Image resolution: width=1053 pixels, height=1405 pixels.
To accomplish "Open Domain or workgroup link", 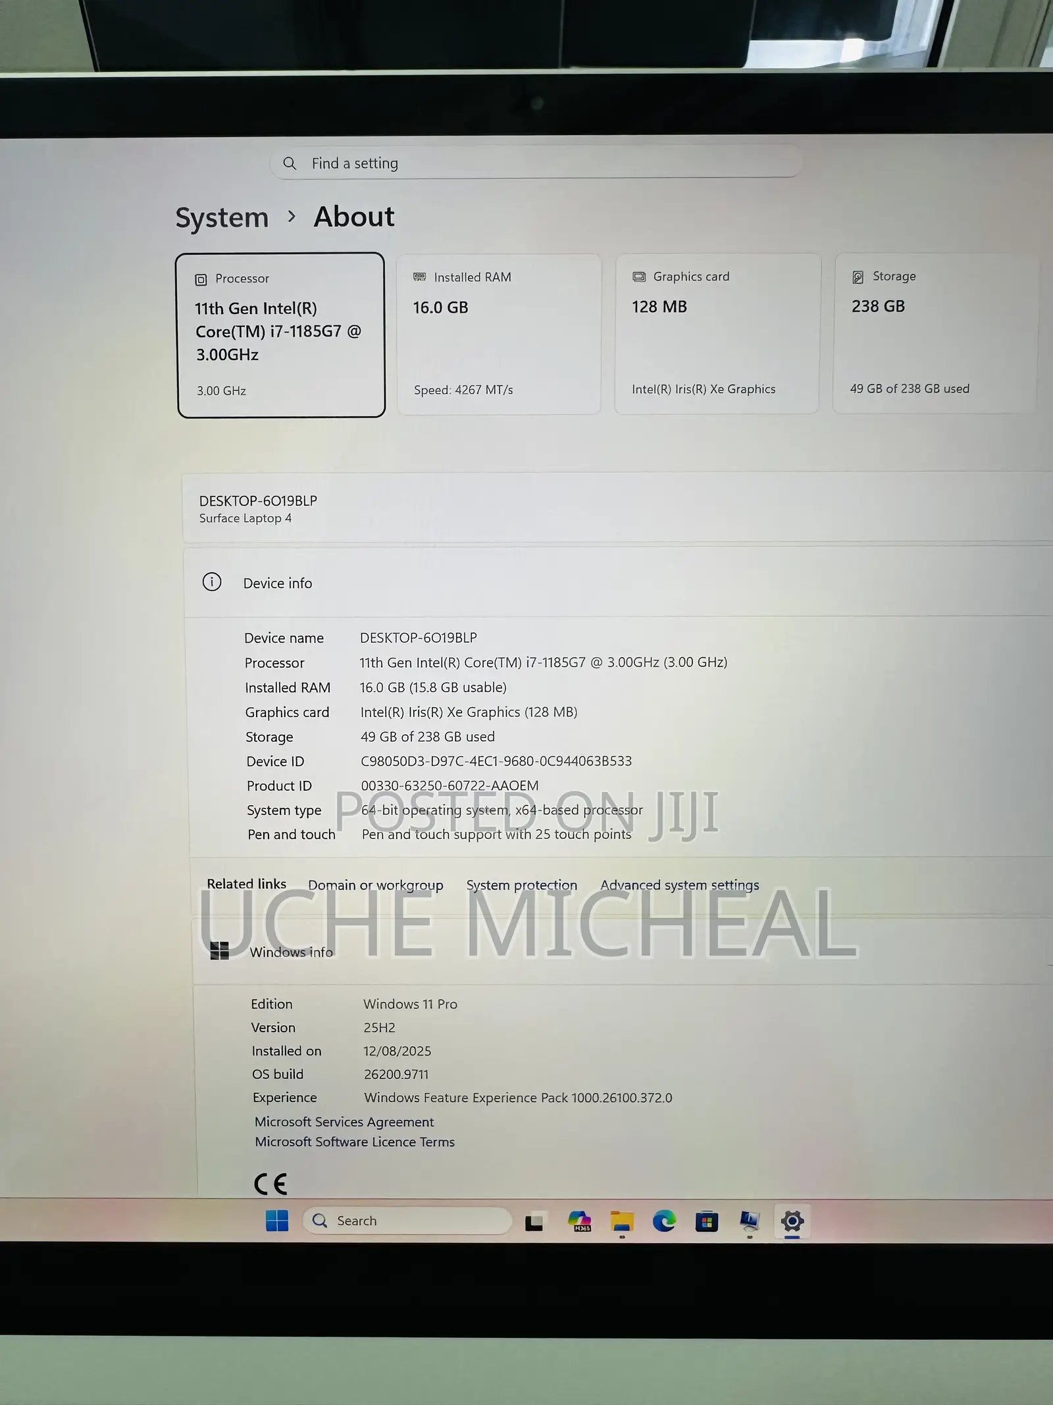I will [376, 885].
